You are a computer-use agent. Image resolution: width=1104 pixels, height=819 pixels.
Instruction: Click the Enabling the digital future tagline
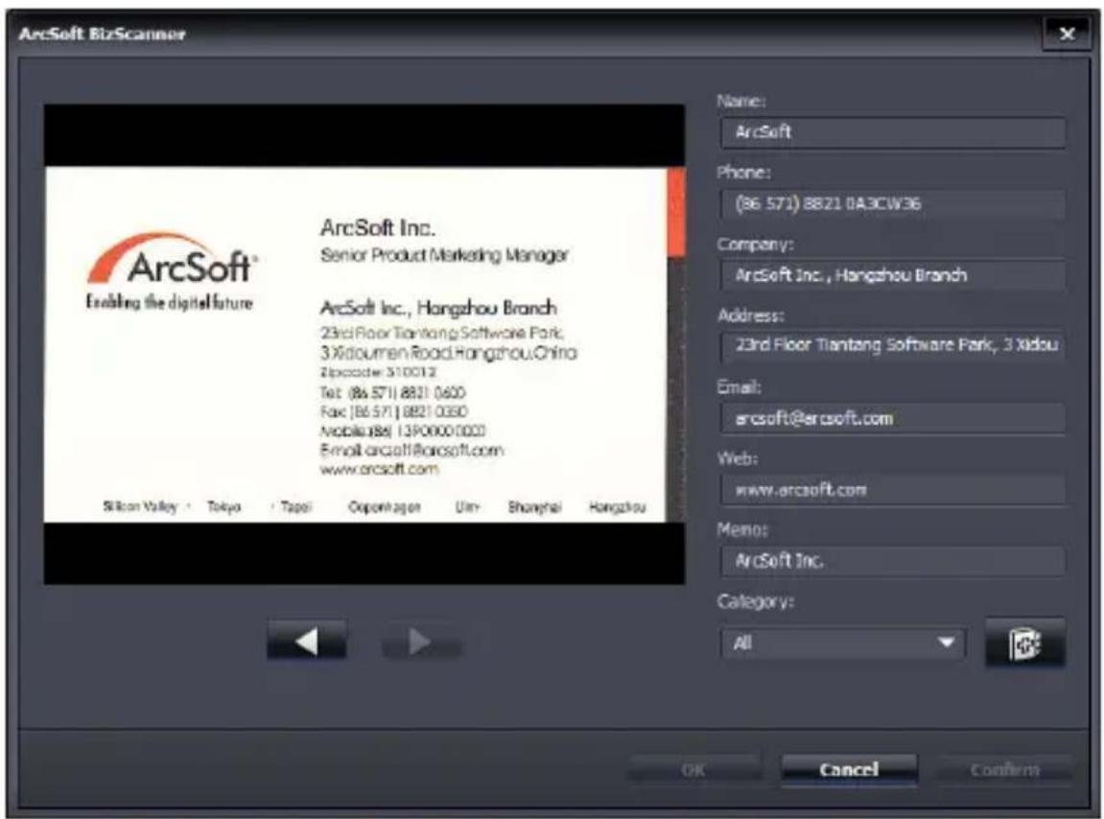(169, 303)
